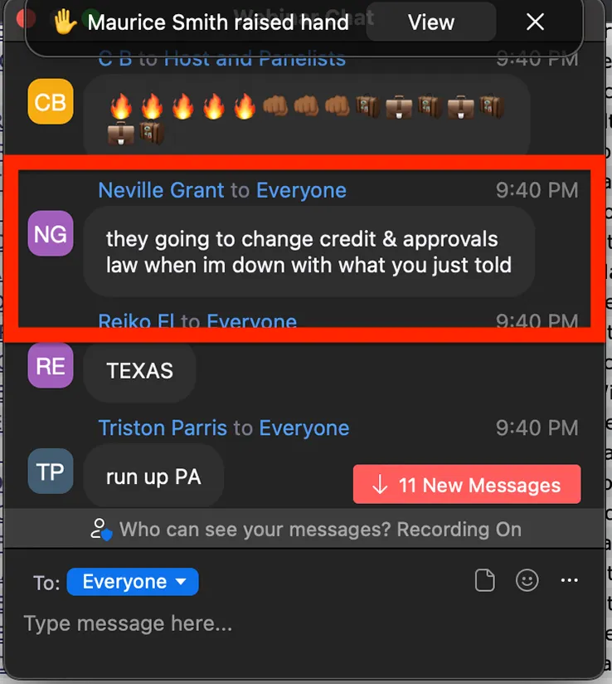Select the run up PA message

153,476
